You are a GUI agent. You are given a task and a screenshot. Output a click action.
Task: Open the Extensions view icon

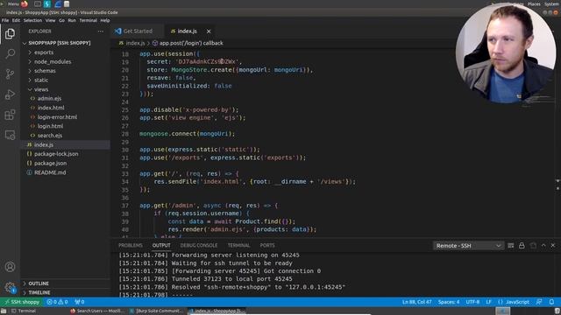(x=10, y=115)
